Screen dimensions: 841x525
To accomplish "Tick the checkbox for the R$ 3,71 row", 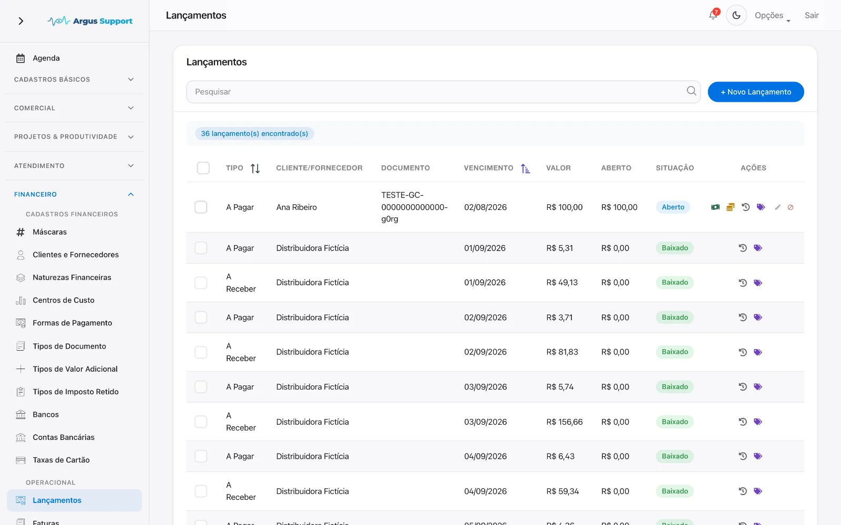I will [x=201, y=318].
